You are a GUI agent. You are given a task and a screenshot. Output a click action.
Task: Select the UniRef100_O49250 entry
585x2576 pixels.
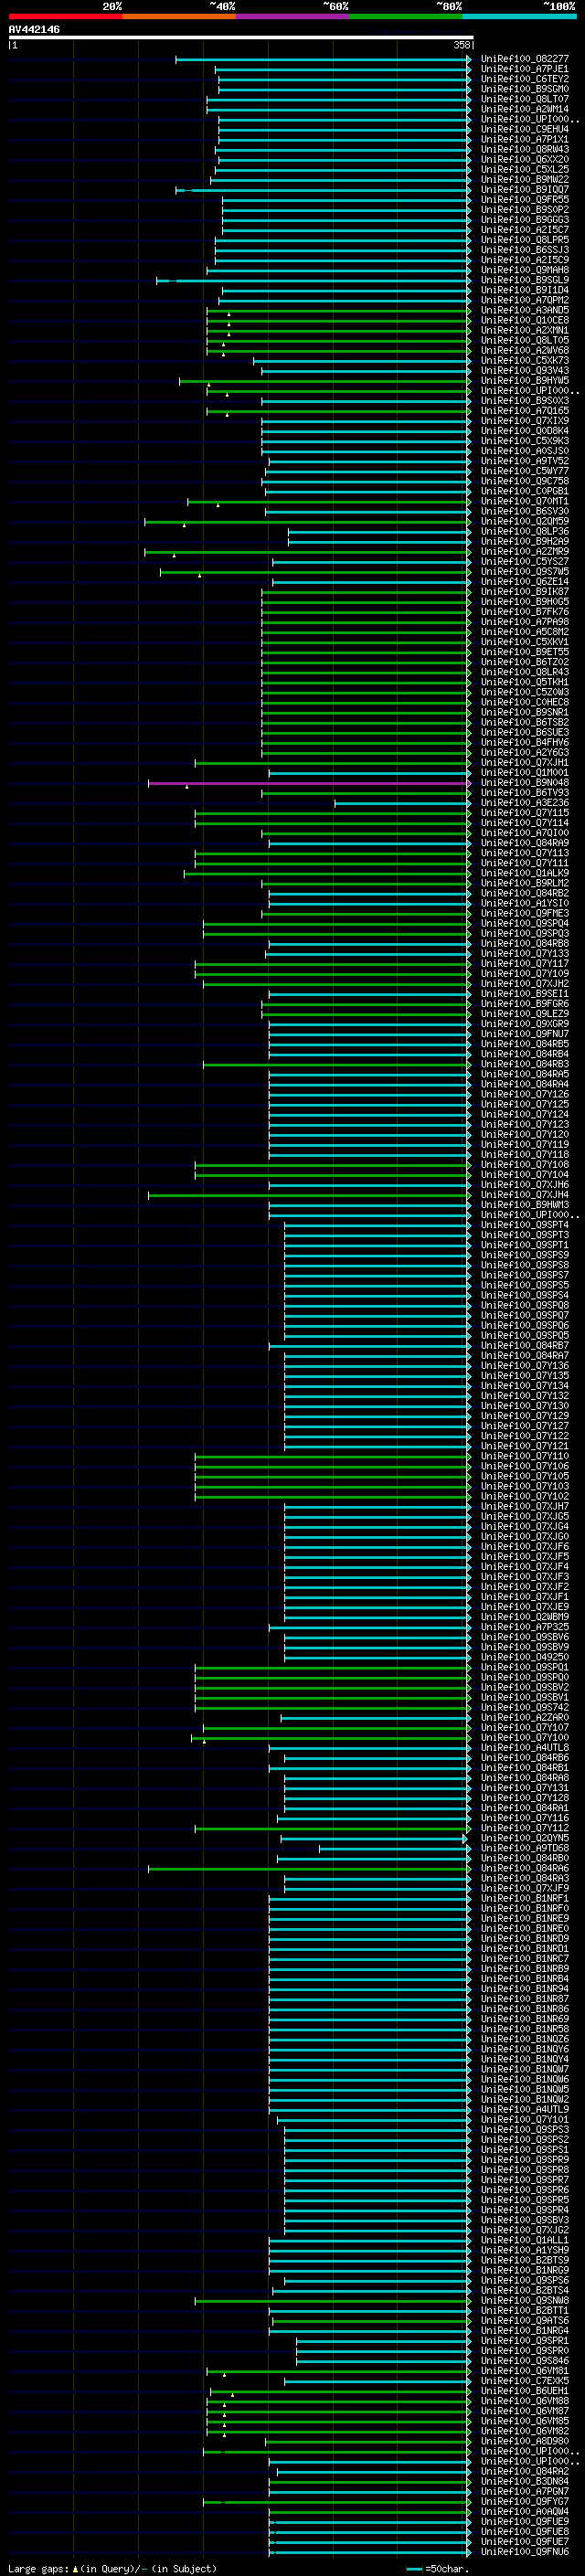[x=524, y=1657]
